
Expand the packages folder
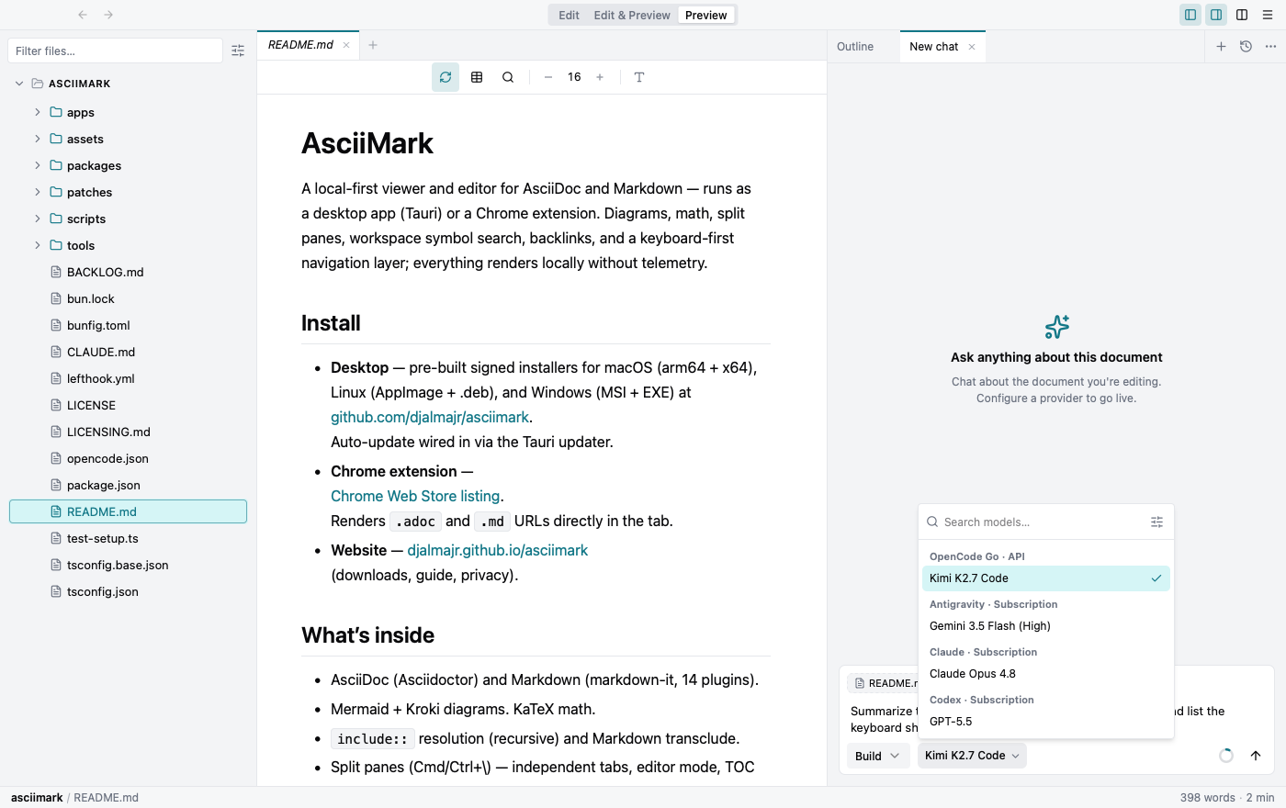pyautogui.click(x=38, y=165)
